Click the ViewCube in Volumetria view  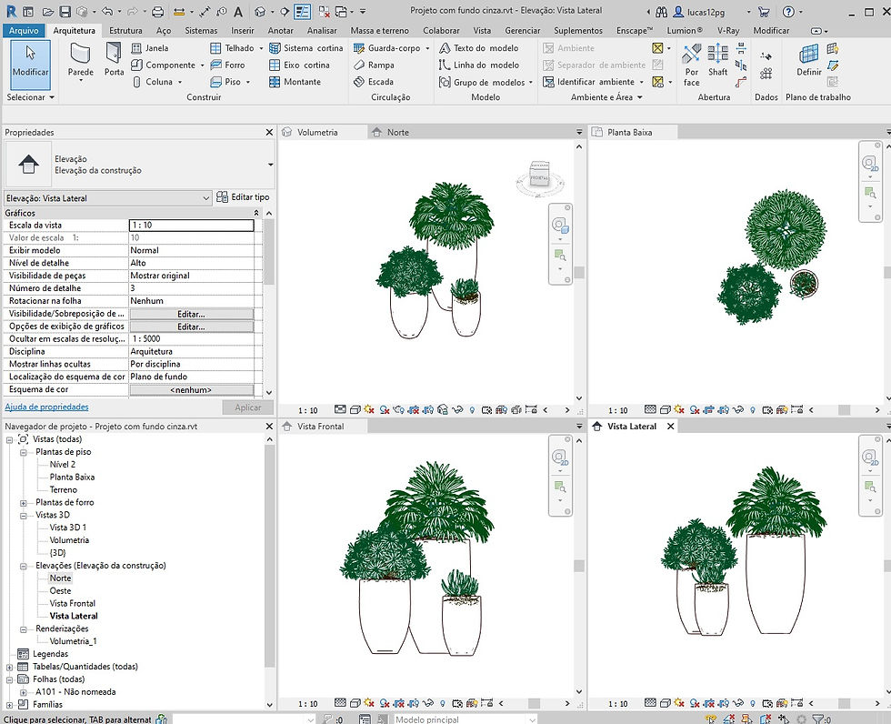click(x=540, y=174)
